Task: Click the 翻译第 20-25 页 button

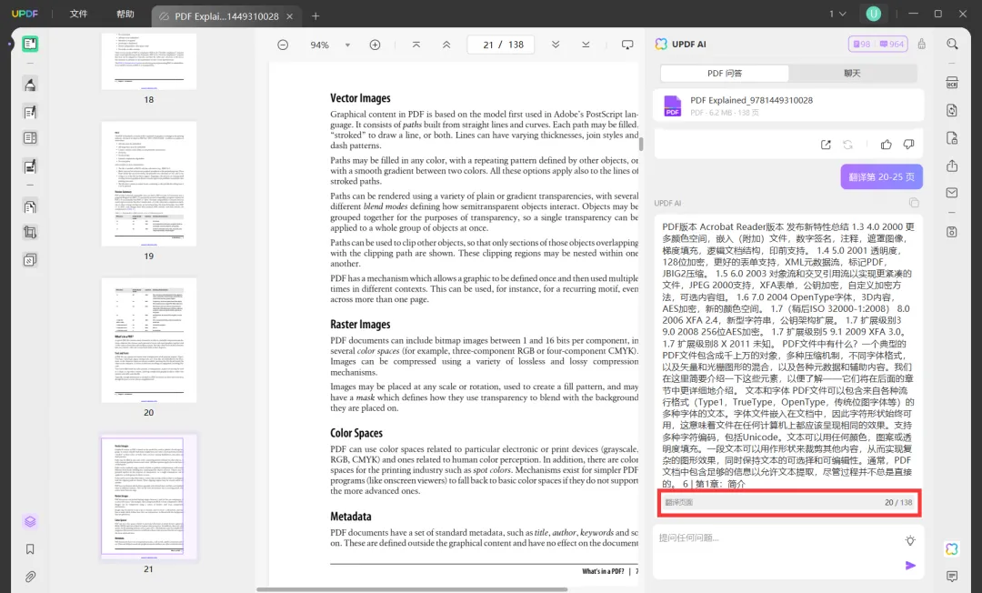Action: (x=881, y=176)
